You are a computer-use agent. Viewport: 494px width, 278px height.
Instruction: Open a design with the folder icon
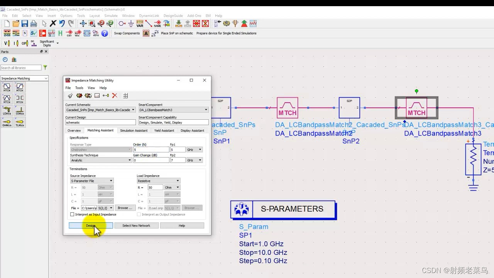coord(16,24)
